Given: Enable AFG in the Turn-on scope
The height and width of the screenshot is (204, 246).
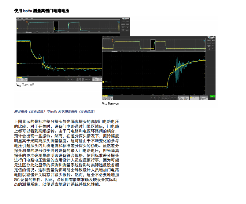Looking at the screenshot, I should tap(175, 98).
